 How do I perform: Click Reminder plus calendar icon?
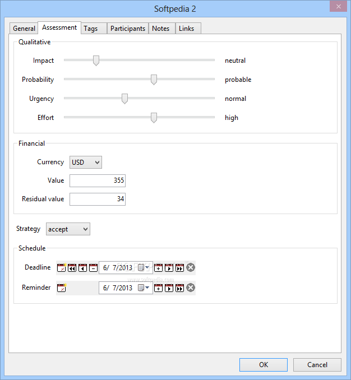click(158, 288)
